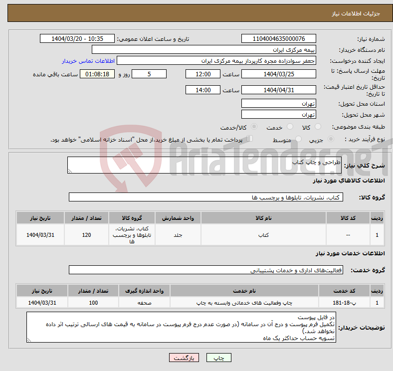Click the واحد شمارش column header
This screenshot has height=371, width=393.
click(x=178, y=218)
